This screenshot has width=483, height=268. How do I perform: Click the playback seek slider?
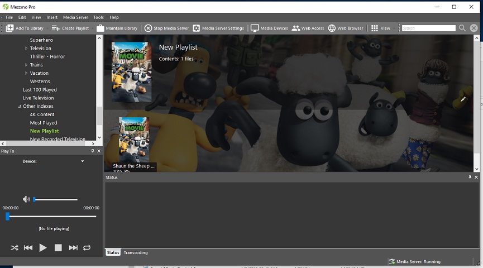[51, 217]
